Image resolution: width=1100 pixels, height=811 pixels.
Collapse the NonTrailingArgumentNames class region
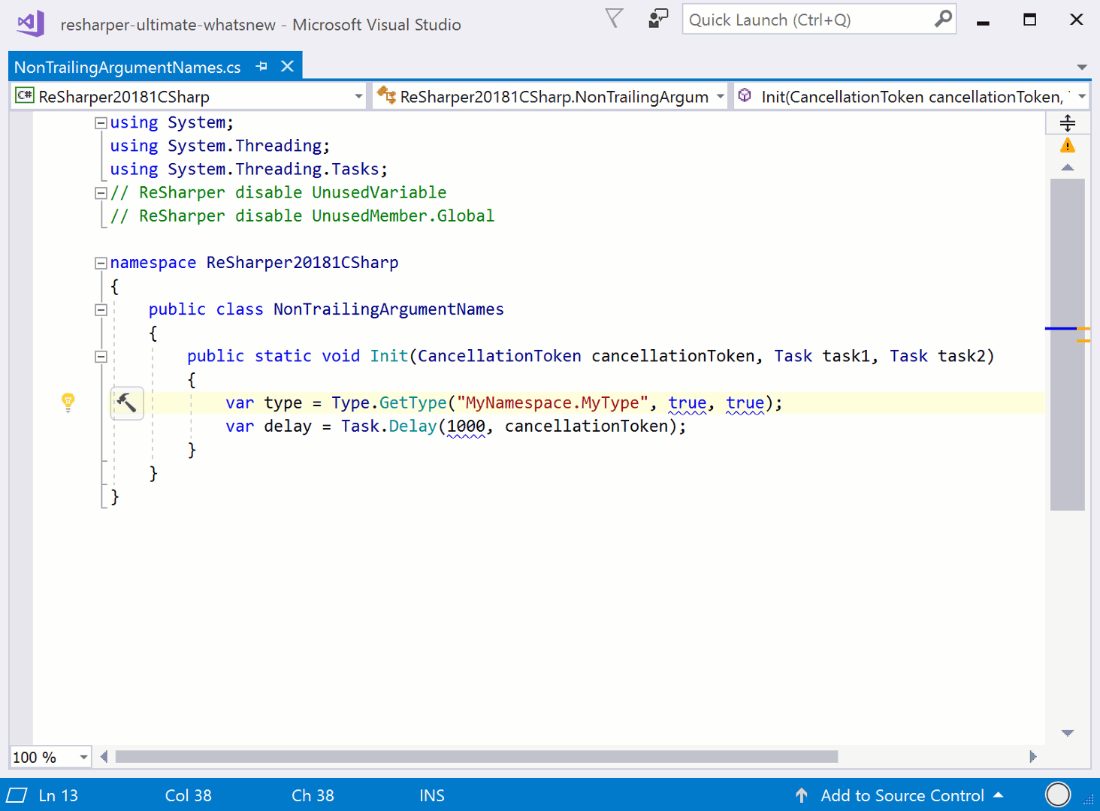(x=101, y=309)
